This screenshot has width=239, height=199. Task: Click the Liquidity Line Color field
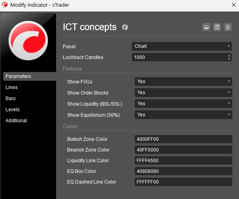click(x=183, y=160)
